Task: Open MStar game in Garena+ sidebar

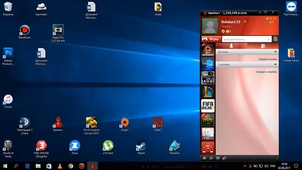Action: click(x=208, y=134)
